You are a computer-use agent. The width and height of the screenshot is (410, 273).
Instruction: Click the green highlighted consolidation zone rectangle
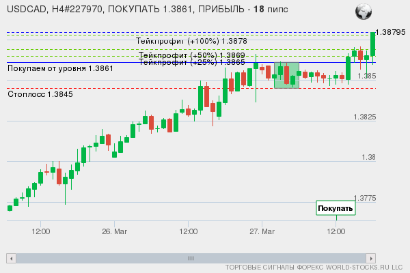pyautogui.click(x=286, y=74)
